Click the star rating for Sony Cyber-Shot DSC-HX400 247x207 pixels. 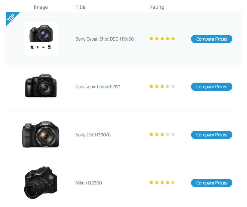pyautogui.click(x=162, y=38)
